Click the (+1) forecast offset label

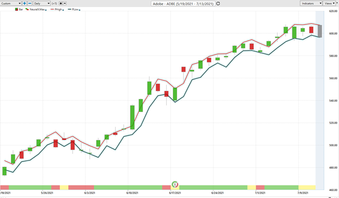click(54, 3)
